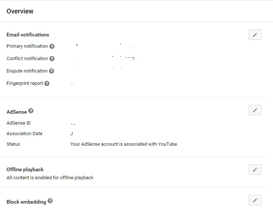This screenshot has width=273, height=208.
Task: Open Dispute notification help tooltip
Action: [x=52, y=71]
